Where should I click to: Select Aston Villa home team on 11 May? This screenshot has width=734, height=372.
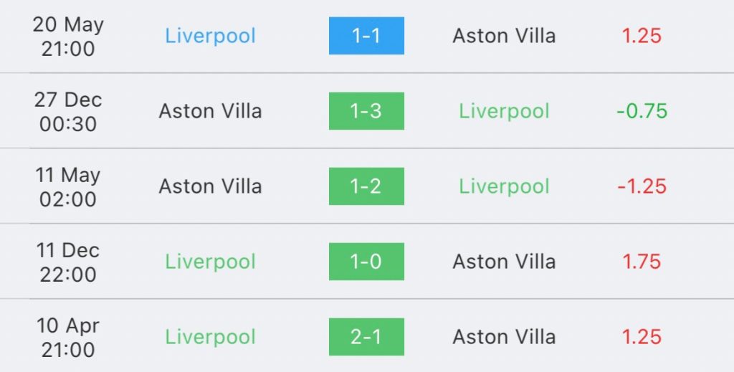pos(210,186)
